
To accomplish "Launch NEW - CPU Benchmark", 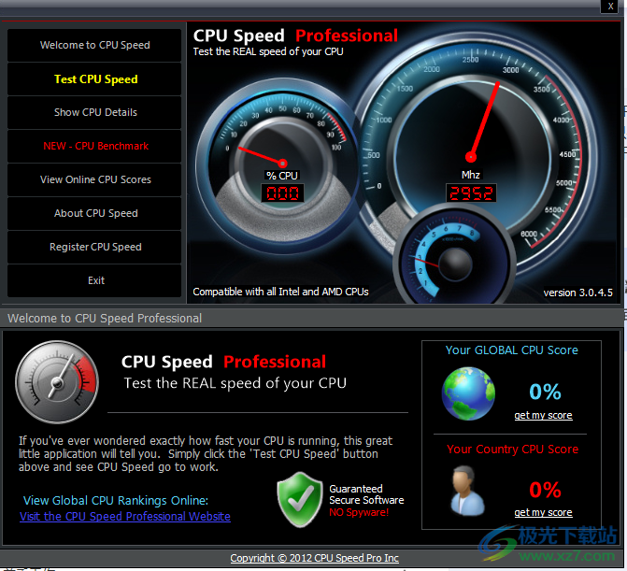I will [94, 146].
